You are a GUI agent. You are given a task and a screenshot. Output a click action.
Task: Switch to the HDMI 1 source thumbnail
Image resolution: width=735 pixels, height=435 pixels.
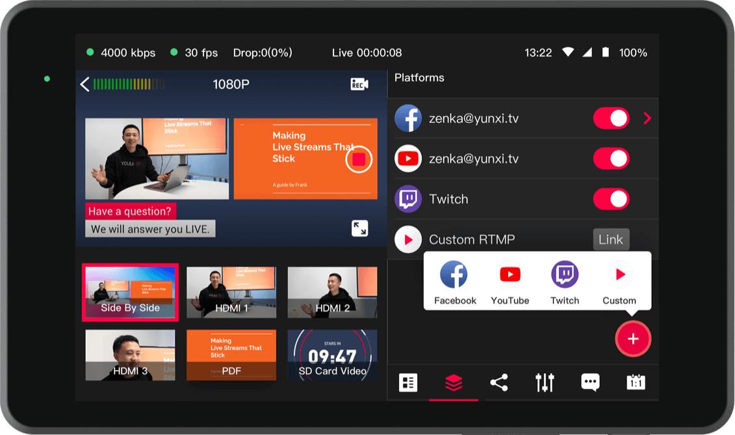(x=231, y=293)
